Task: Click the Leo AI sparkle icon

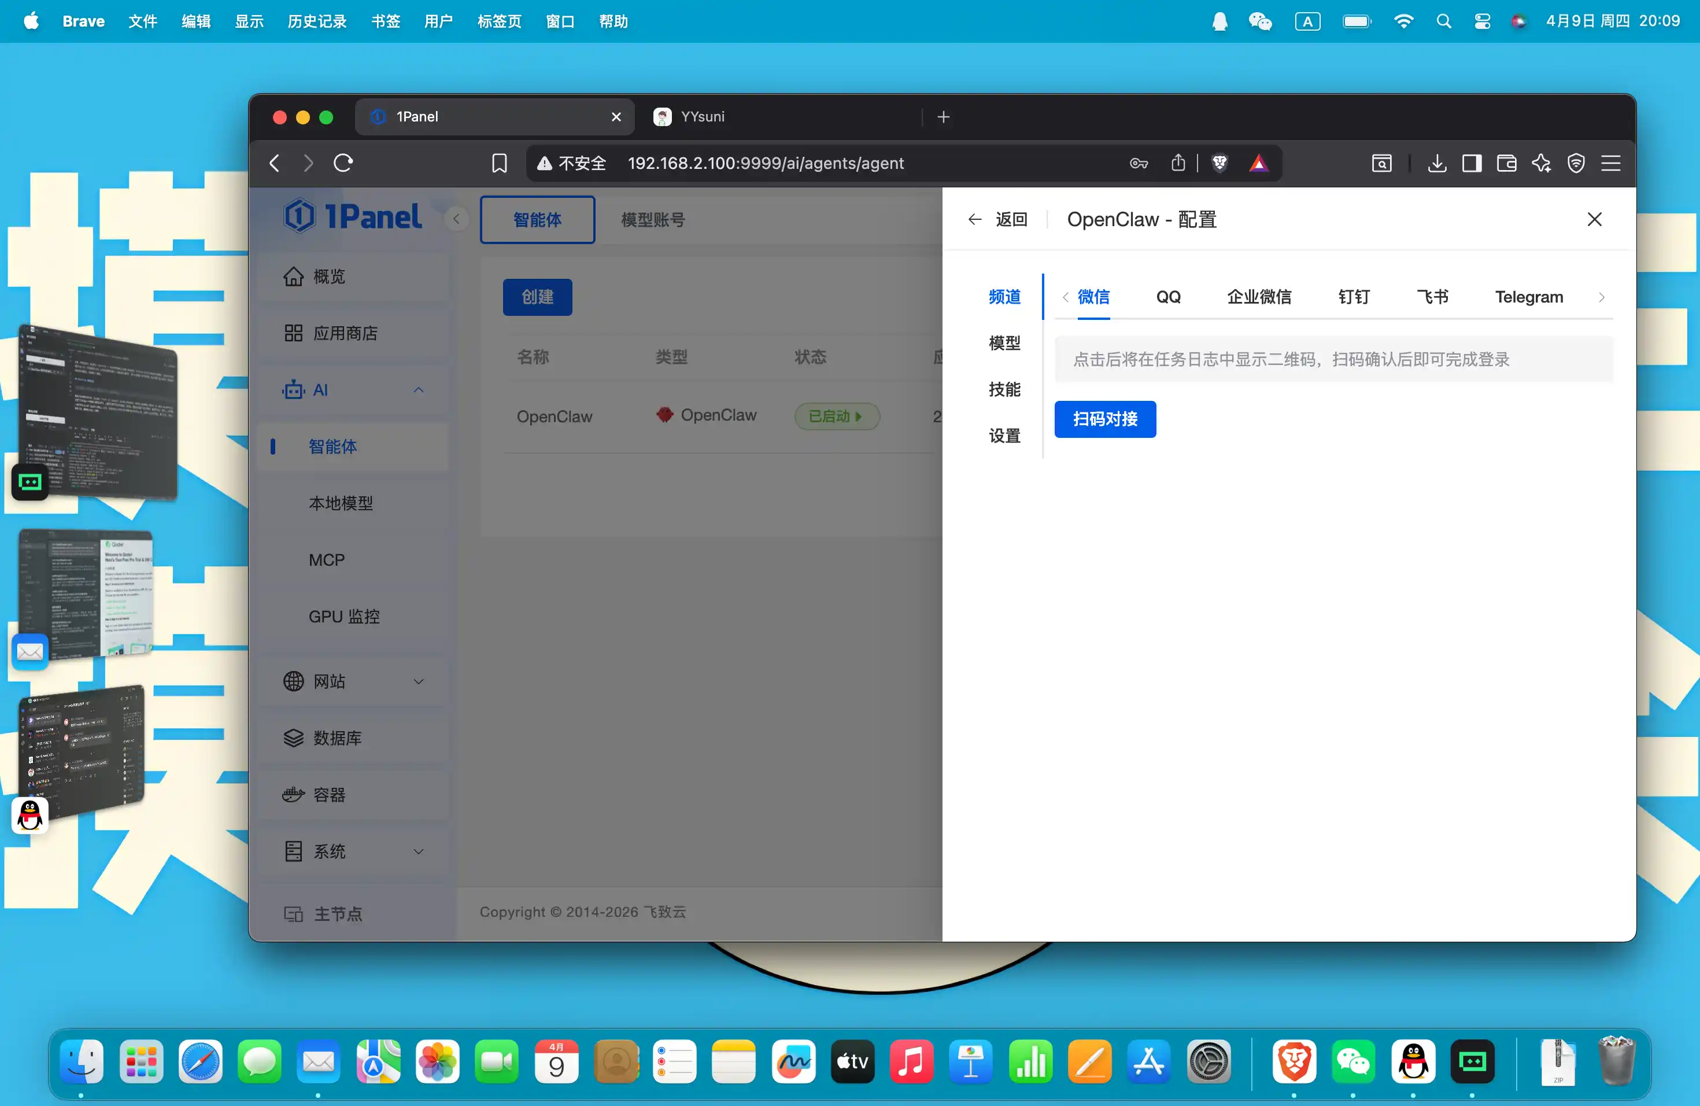Action: pos(1541,164)
